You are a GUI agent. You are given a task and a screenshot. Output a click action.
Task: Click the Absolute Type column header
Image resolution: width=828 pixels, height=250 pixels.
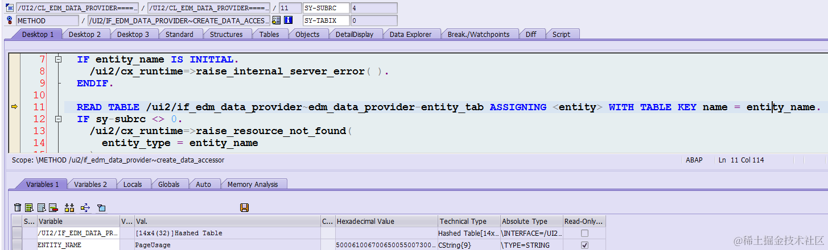point(531,221)
